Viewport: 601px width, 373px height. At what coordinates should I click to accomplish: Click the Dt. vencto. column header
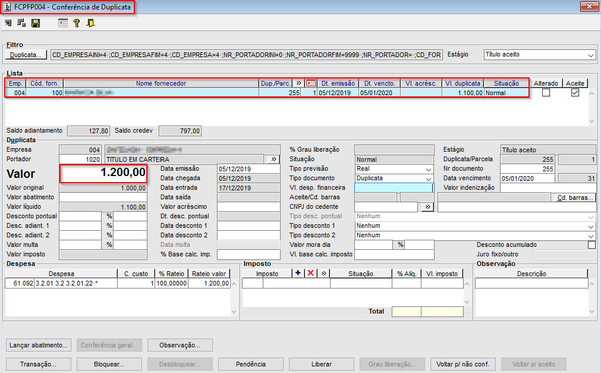click(x=379, y=83)
